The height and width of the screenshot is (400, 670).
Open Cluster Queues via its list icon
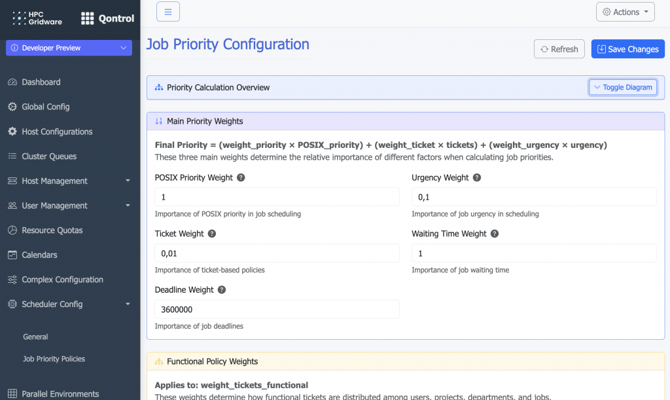[12, 156]
